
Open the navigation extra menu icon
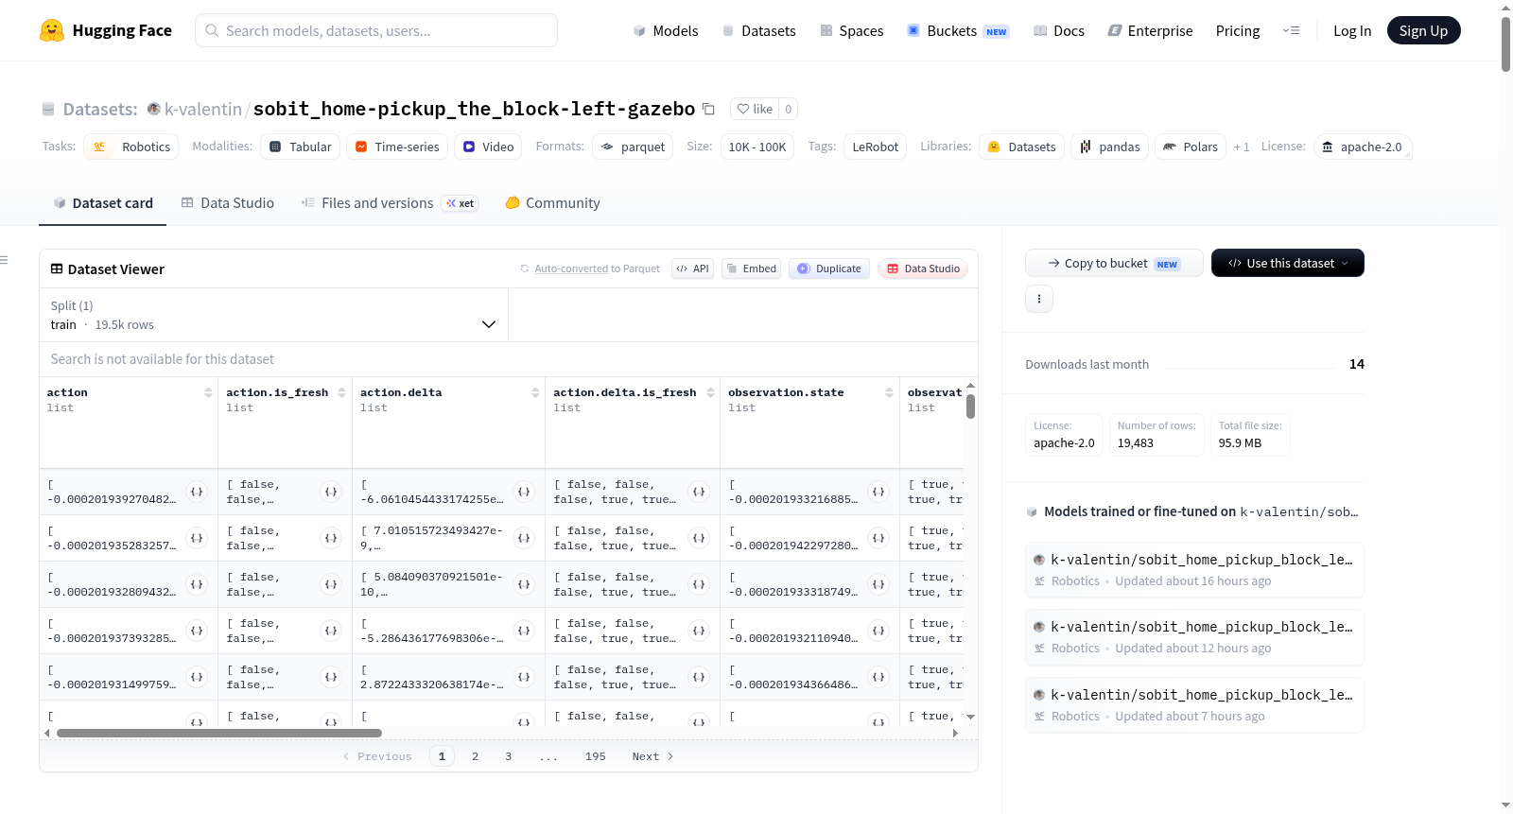click(1291, 30)
